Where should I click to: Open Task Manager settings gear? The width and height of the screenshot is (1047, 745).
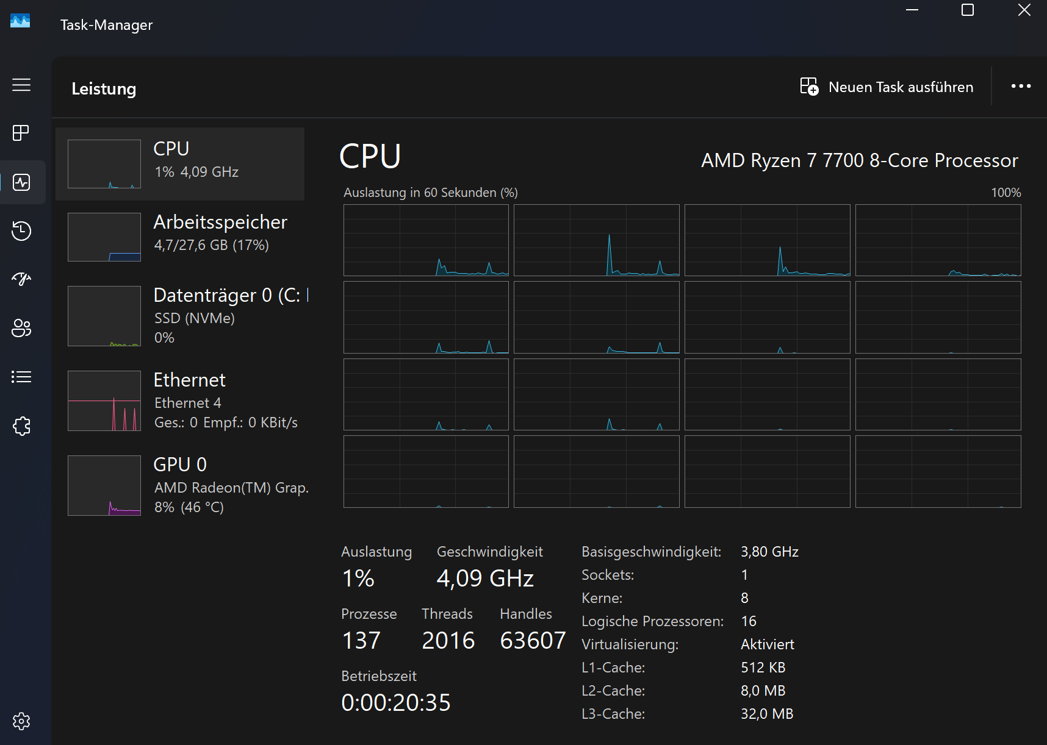click(x=21, y=721)
